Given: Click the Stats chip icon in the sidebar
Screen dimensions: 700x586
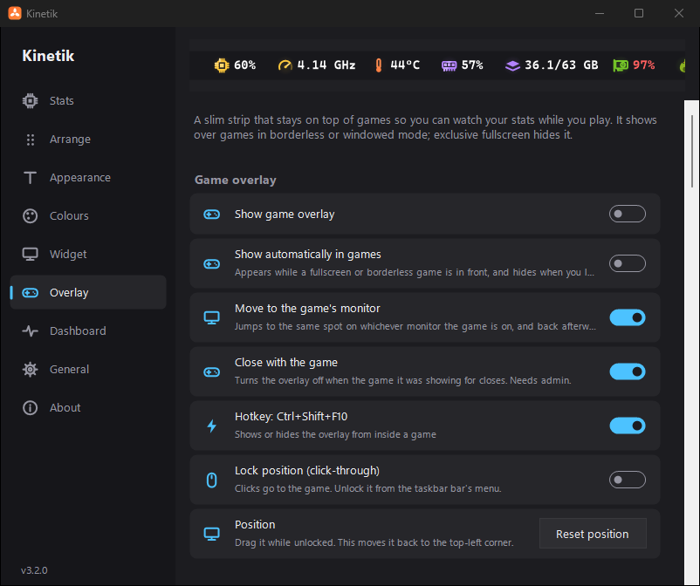Looking at the screenshot, I should 30,101.
